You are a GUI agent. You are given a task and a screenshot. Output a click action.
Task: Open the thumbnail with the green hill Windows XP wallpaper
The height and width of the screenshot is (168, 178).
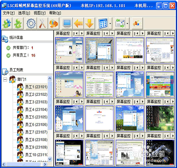pyautogui.click(x=130, y=118)
